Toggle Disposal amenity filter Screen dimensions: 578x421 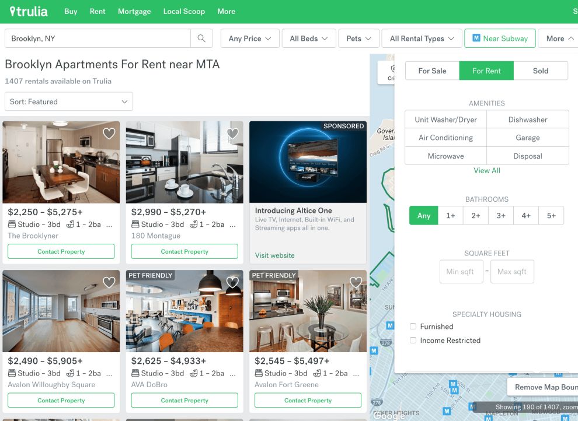(528, 156)
